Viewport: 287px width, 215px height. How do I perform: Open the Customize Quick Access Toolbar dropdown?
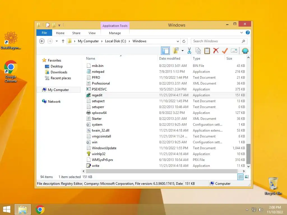[59, 25]
